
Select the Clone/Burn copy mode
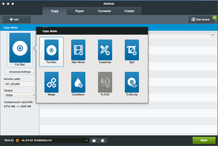tap(78, 84)
